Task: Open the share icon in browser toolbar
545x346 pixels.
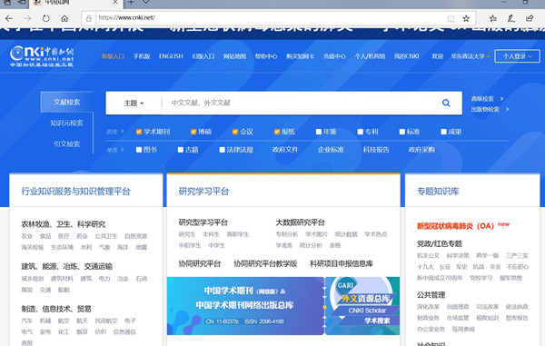Action: (530, 18)
